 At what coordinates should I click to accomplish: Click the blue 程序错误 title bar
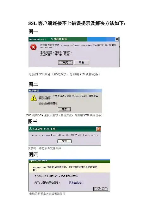click(x=65, y=91)
